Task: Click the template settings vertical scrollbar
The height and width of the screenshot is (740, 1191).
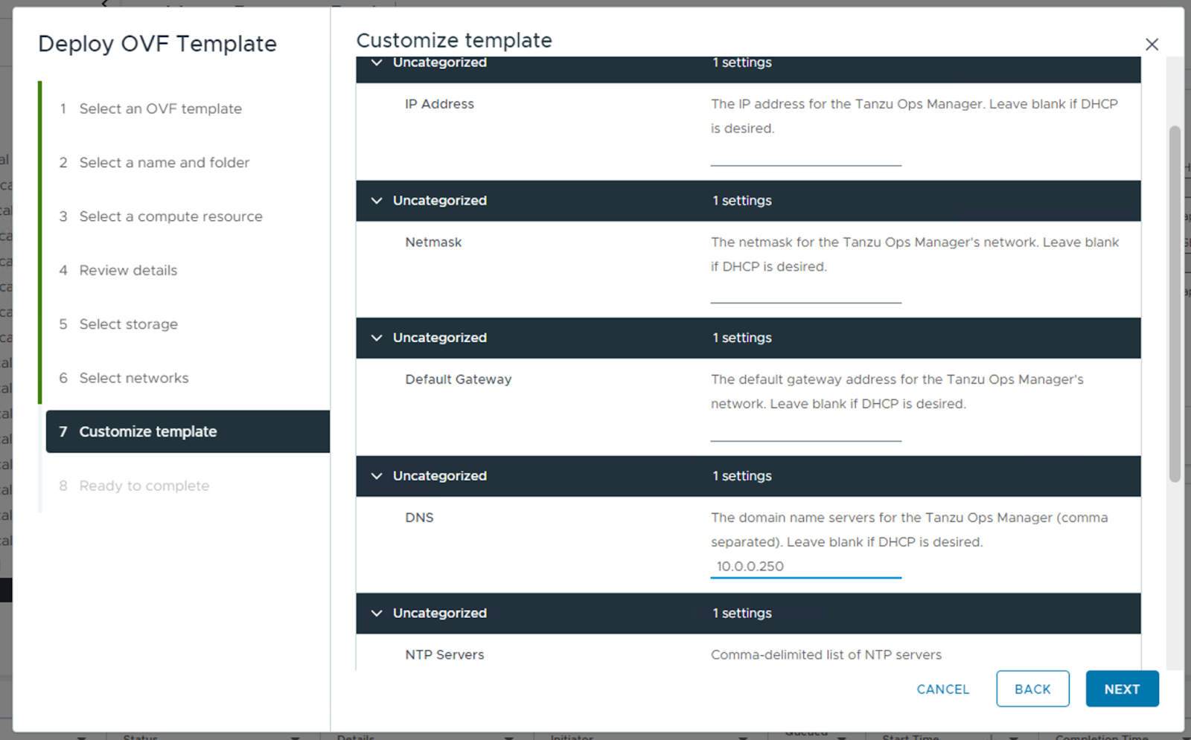Action: tap(1175, 303)
